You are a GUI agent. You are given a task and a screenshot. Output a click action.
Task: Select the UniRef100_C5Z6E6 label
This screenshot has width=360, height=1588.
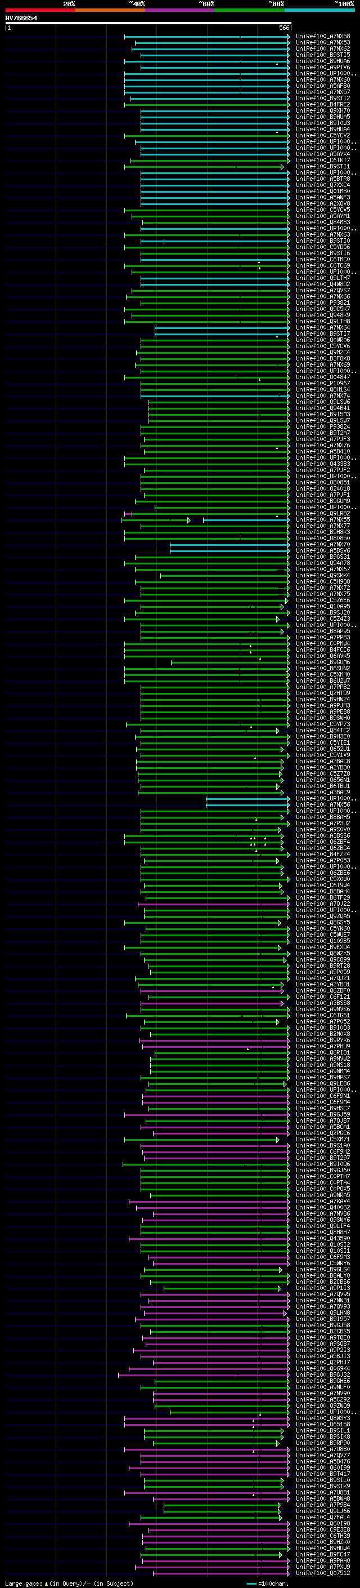click(323, 600)
